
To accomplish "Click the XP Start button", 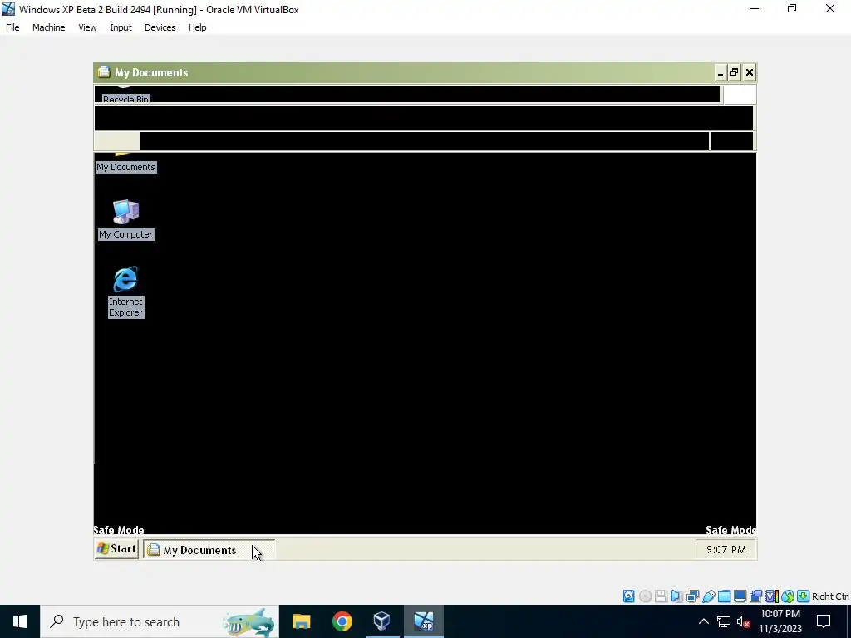I will click(x=116, y=549).
